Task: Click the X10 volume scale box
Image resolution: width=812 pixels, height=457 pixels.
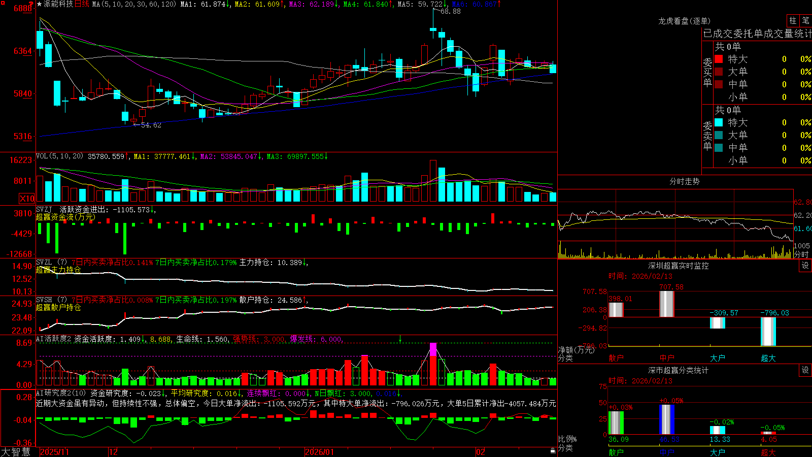Action: coord(27,199)
